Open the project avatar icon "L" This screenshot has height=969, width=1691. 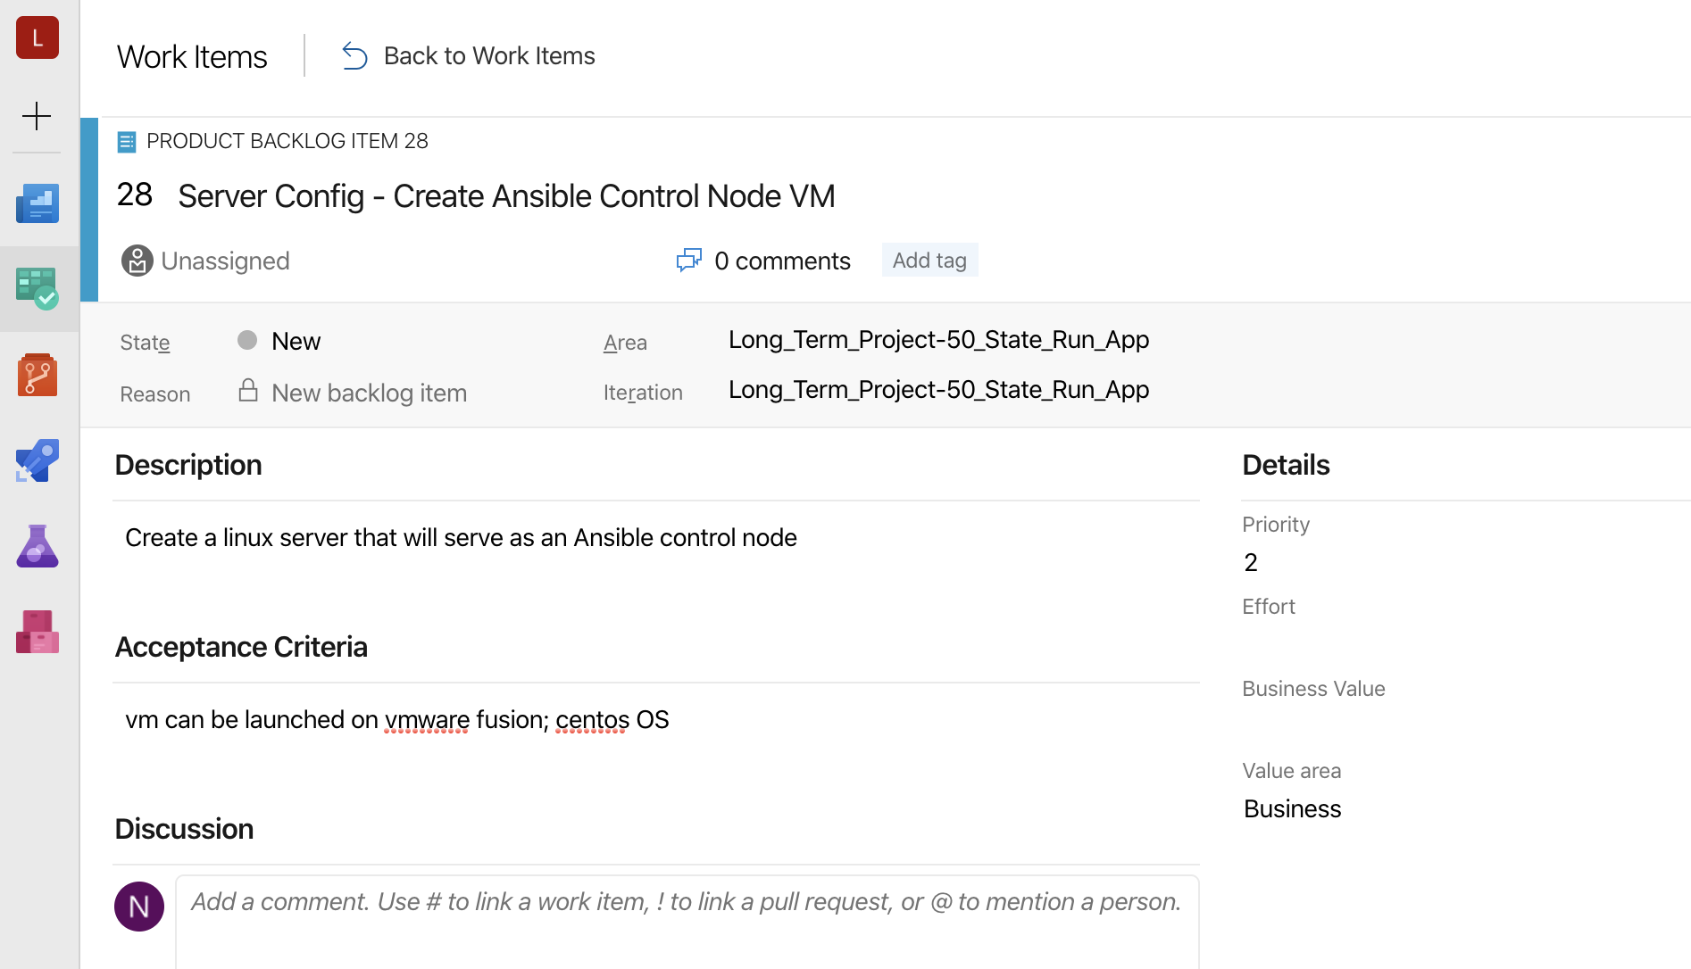click(x=37, y=37)
